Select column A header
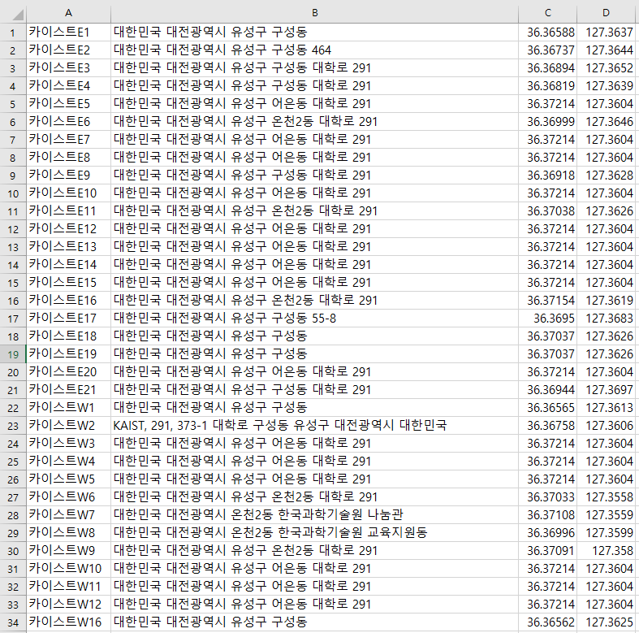The width and height of the screenshot is (639, 633). pyautogui.click(x=68, y=13)
